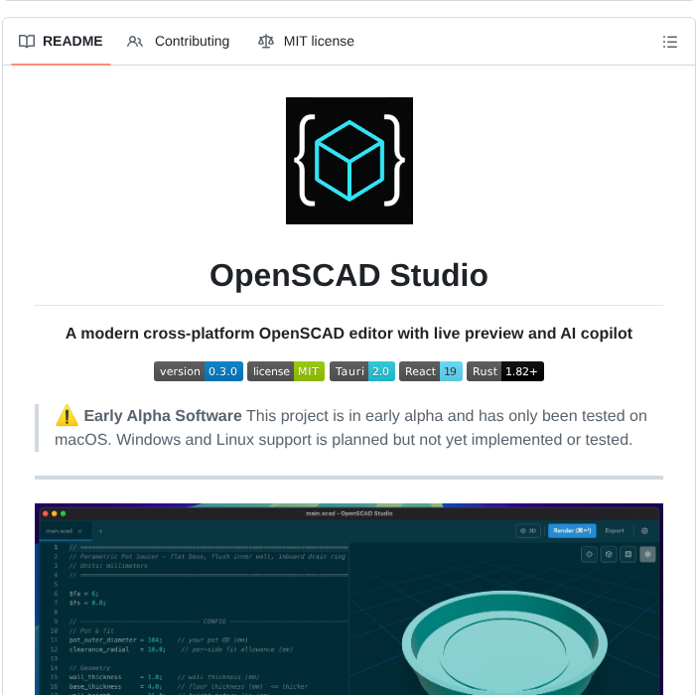Click the rendered saucer 3D model
The height and width of the screenshot is (695, 696).
coord(504,643)
